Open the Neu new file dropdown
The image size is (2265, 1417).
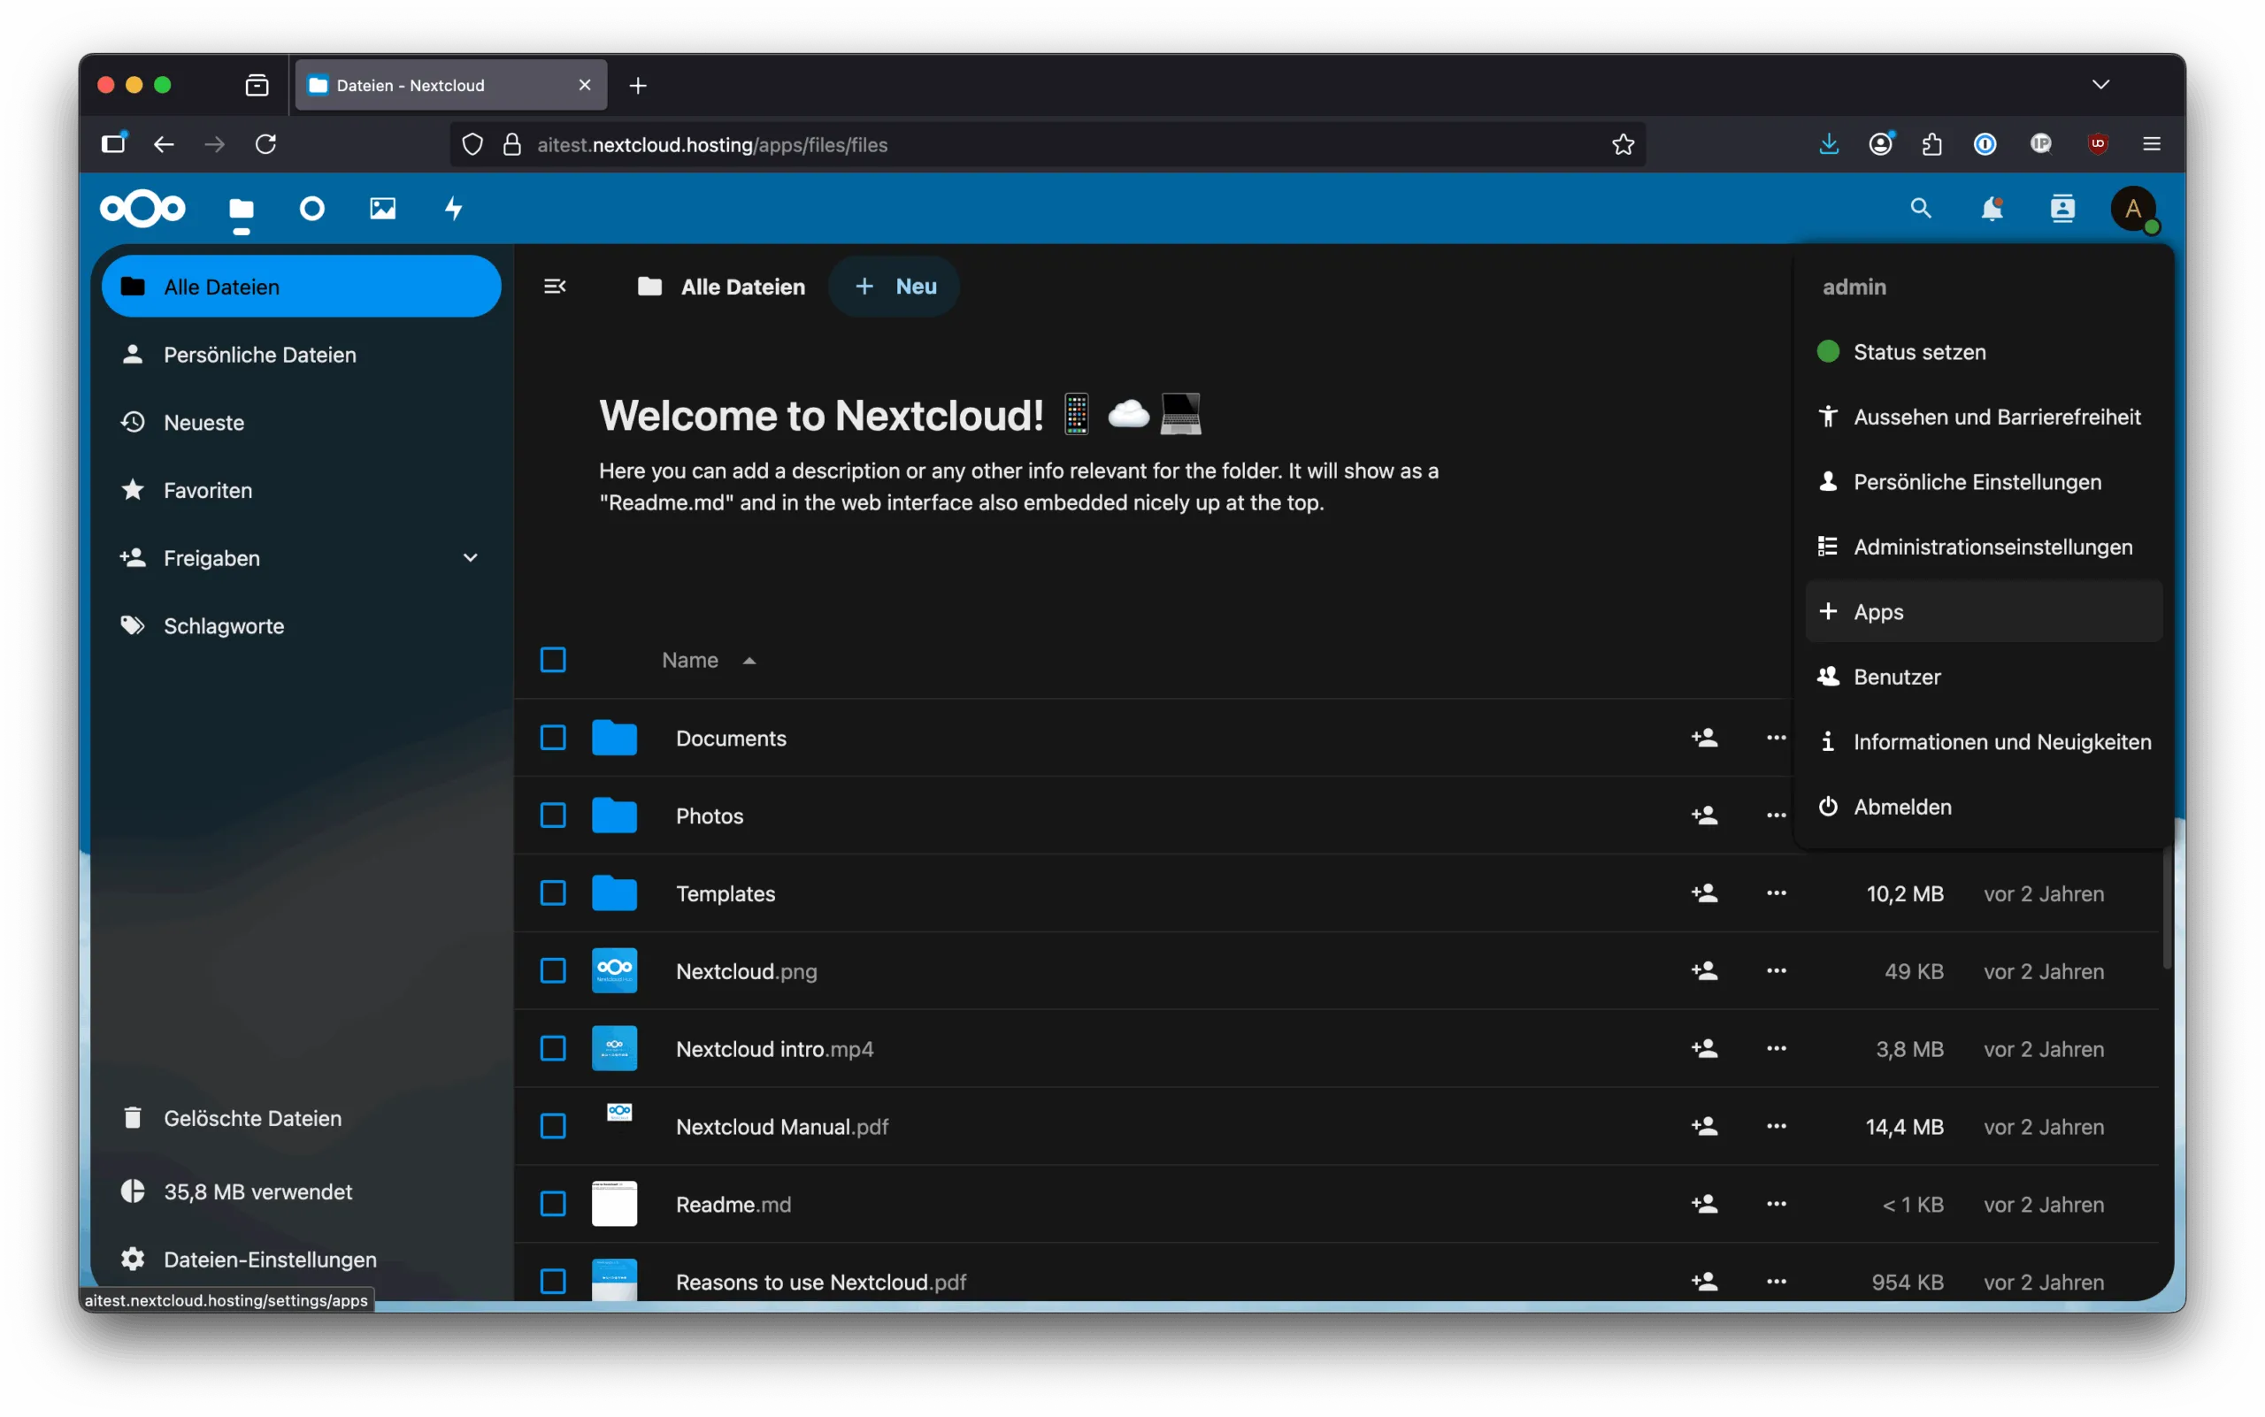tap(894, 287)
